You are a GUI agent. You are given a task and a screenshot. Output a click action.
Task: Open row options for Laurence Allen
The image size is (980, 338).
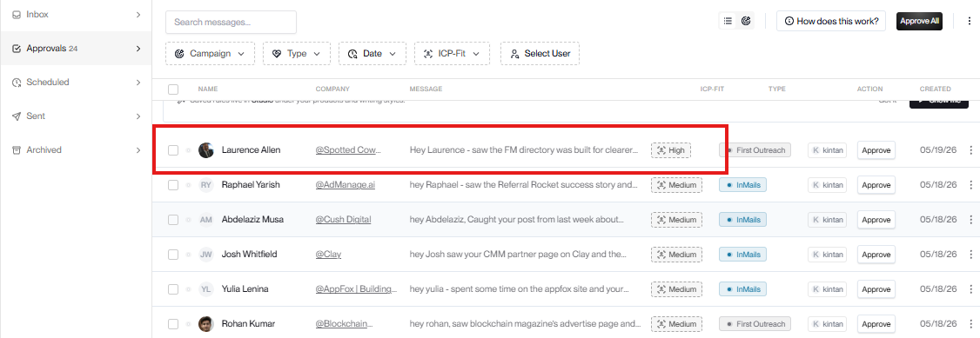pos(970,150)
